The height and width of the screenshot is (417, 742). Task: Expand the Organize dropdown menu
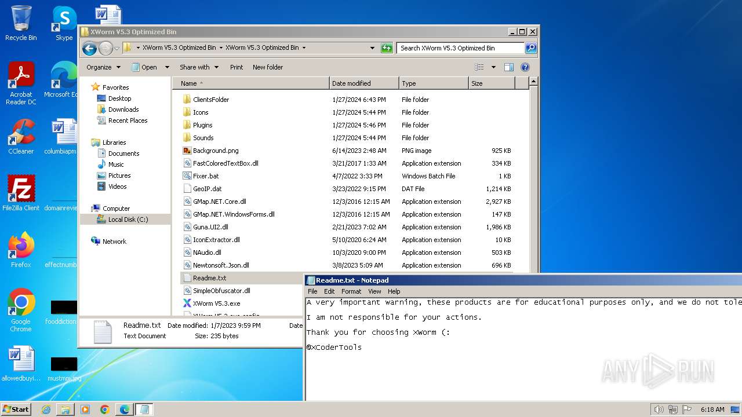point(103,67)
